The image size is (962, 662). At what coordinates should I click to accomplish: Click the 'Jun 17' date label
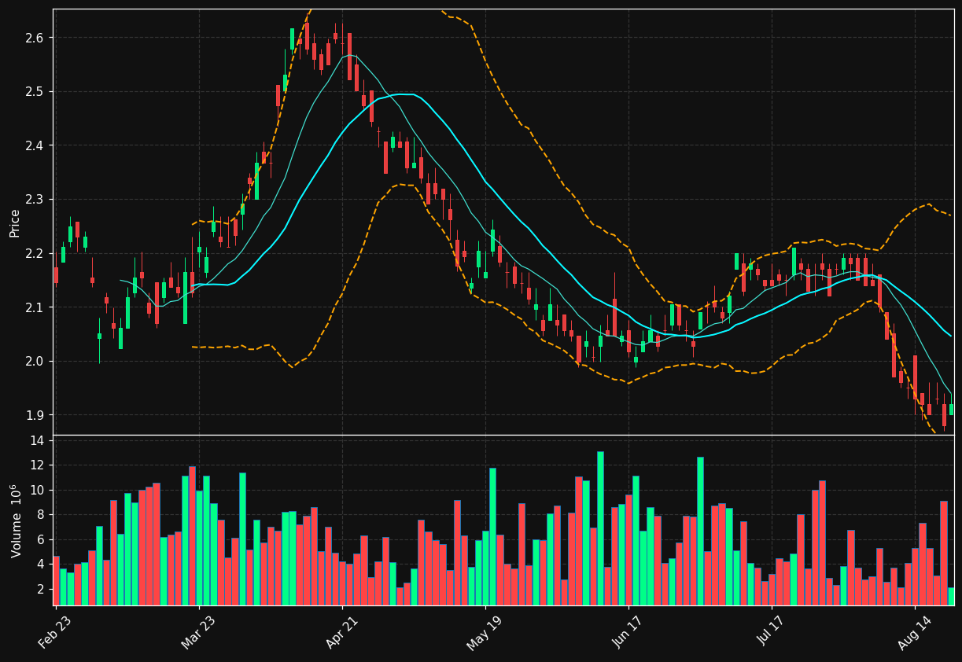[x=627, y=631]
